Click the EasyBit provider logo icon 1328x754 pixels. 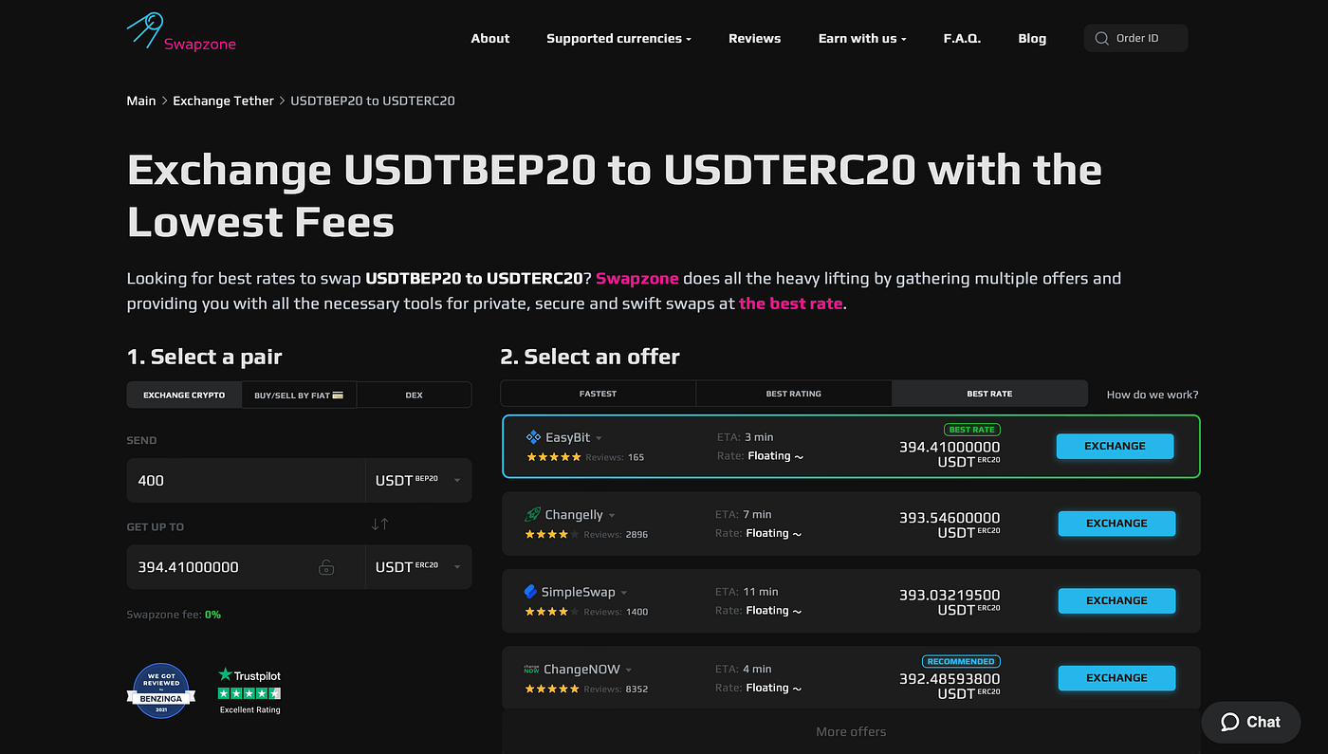[533, 437]
